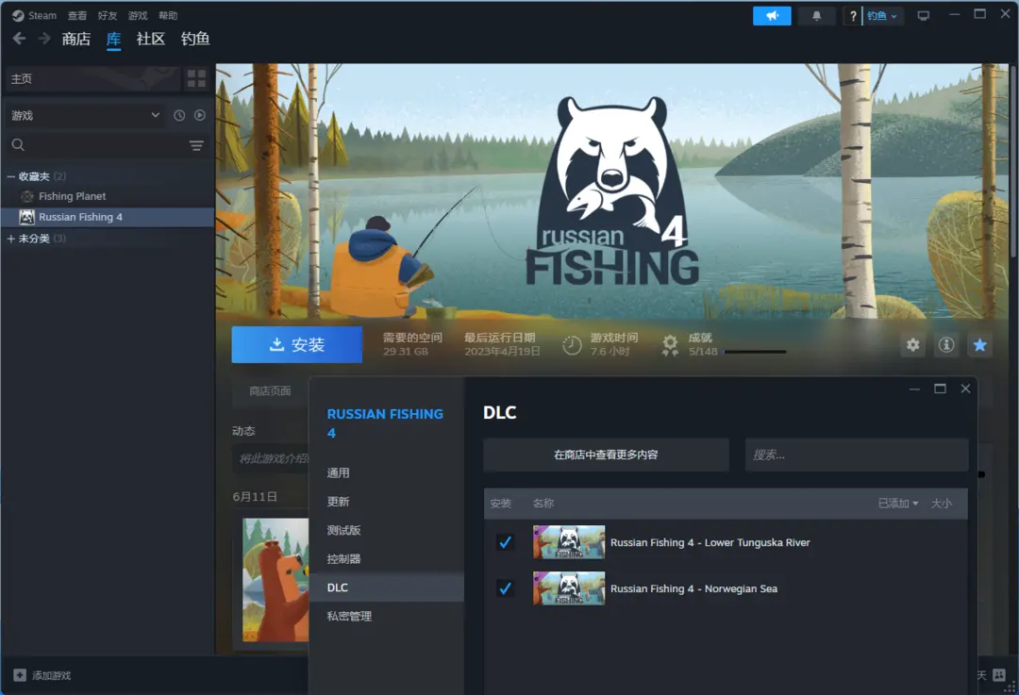Image resolution: width=1019 pixels, height=695 pixels.
Task: Uncheck the Norwegian Sea DLC checkbox
Action: pyautogui.click(x=505, y=588)
